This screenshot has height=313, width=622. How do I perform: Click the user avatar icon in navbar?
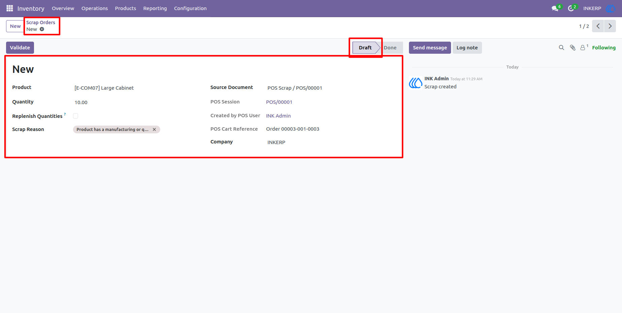tap(610, 8)
